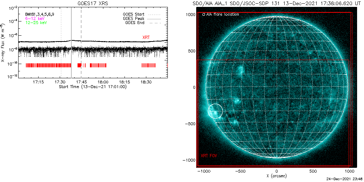Click the 17:15 time tick label

39,82
